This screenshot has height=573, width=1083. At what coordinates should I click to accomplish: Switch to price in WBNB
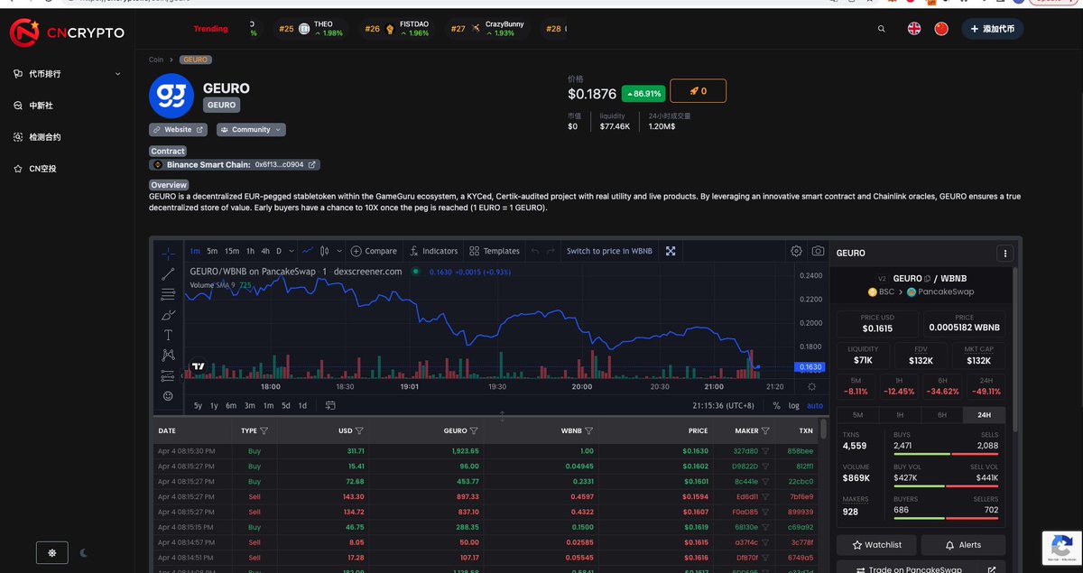609,251
